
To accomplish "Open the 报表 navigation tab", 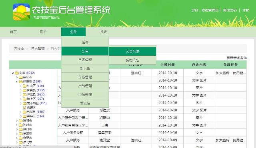I will point(104,32).
